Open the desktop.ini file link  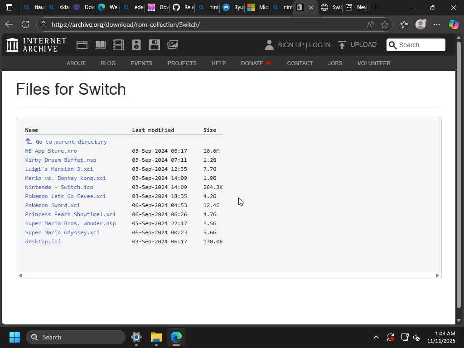coord(43,242)
